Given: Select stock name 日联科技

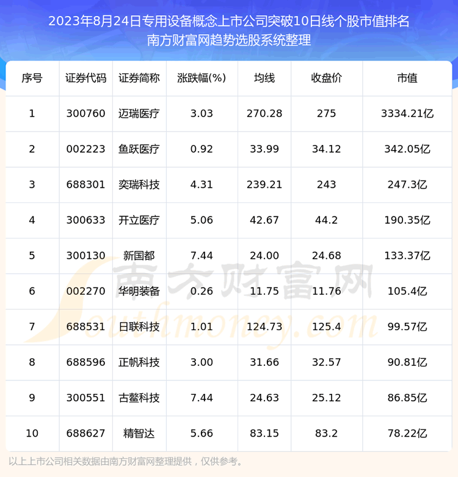Looking at the screenshot, I should [139, 327].
